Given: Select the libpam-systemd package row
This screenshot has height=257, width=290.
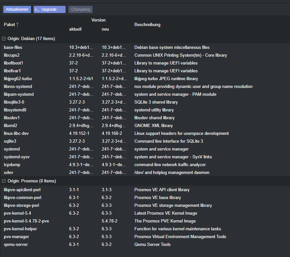Looking at the screenshot, I should click(145, 94).
